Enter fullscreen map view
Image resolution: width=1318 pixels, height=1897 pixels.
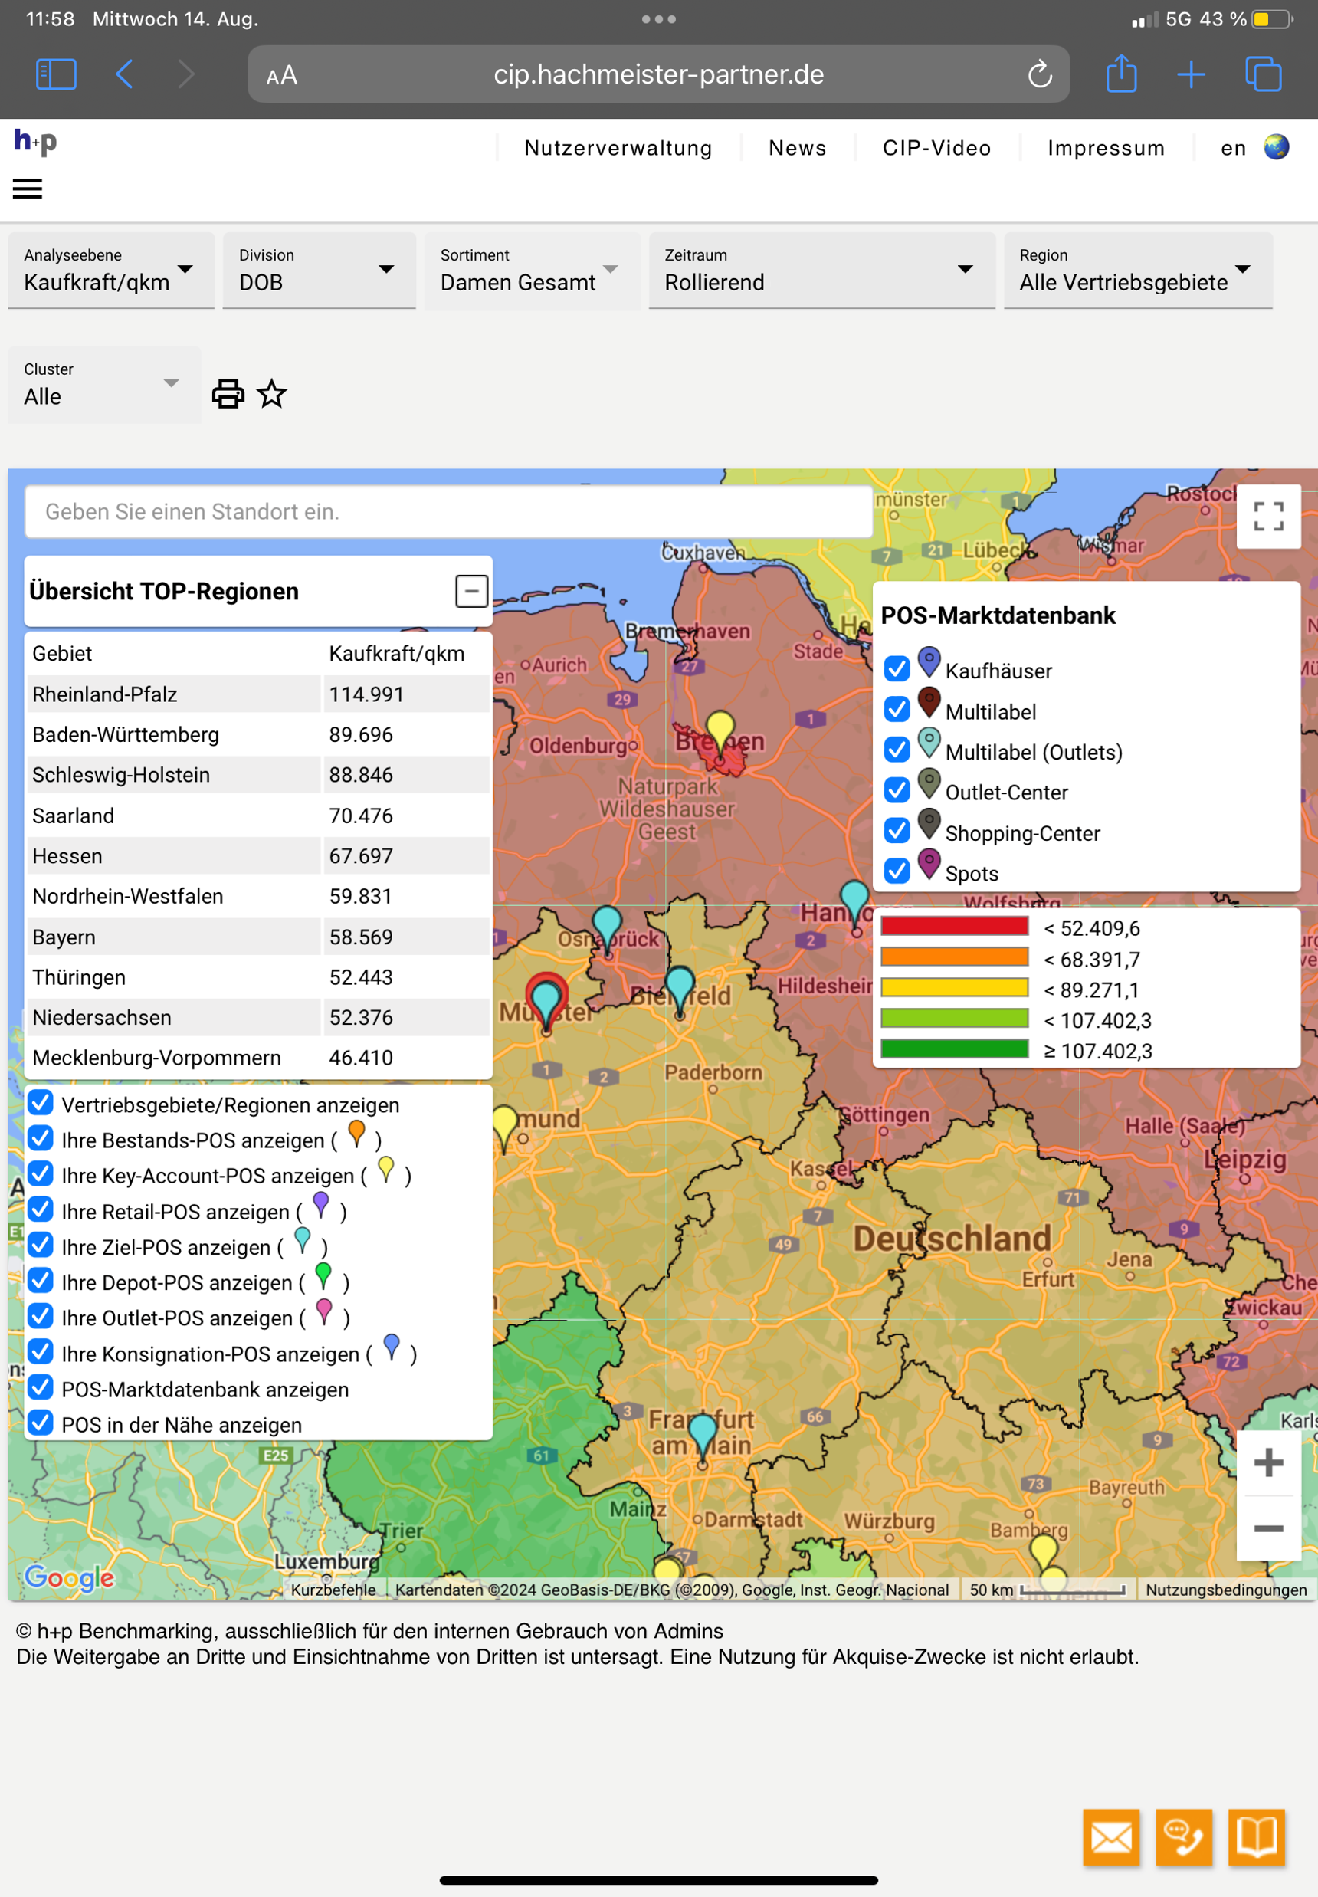[x=1267, y=516]
